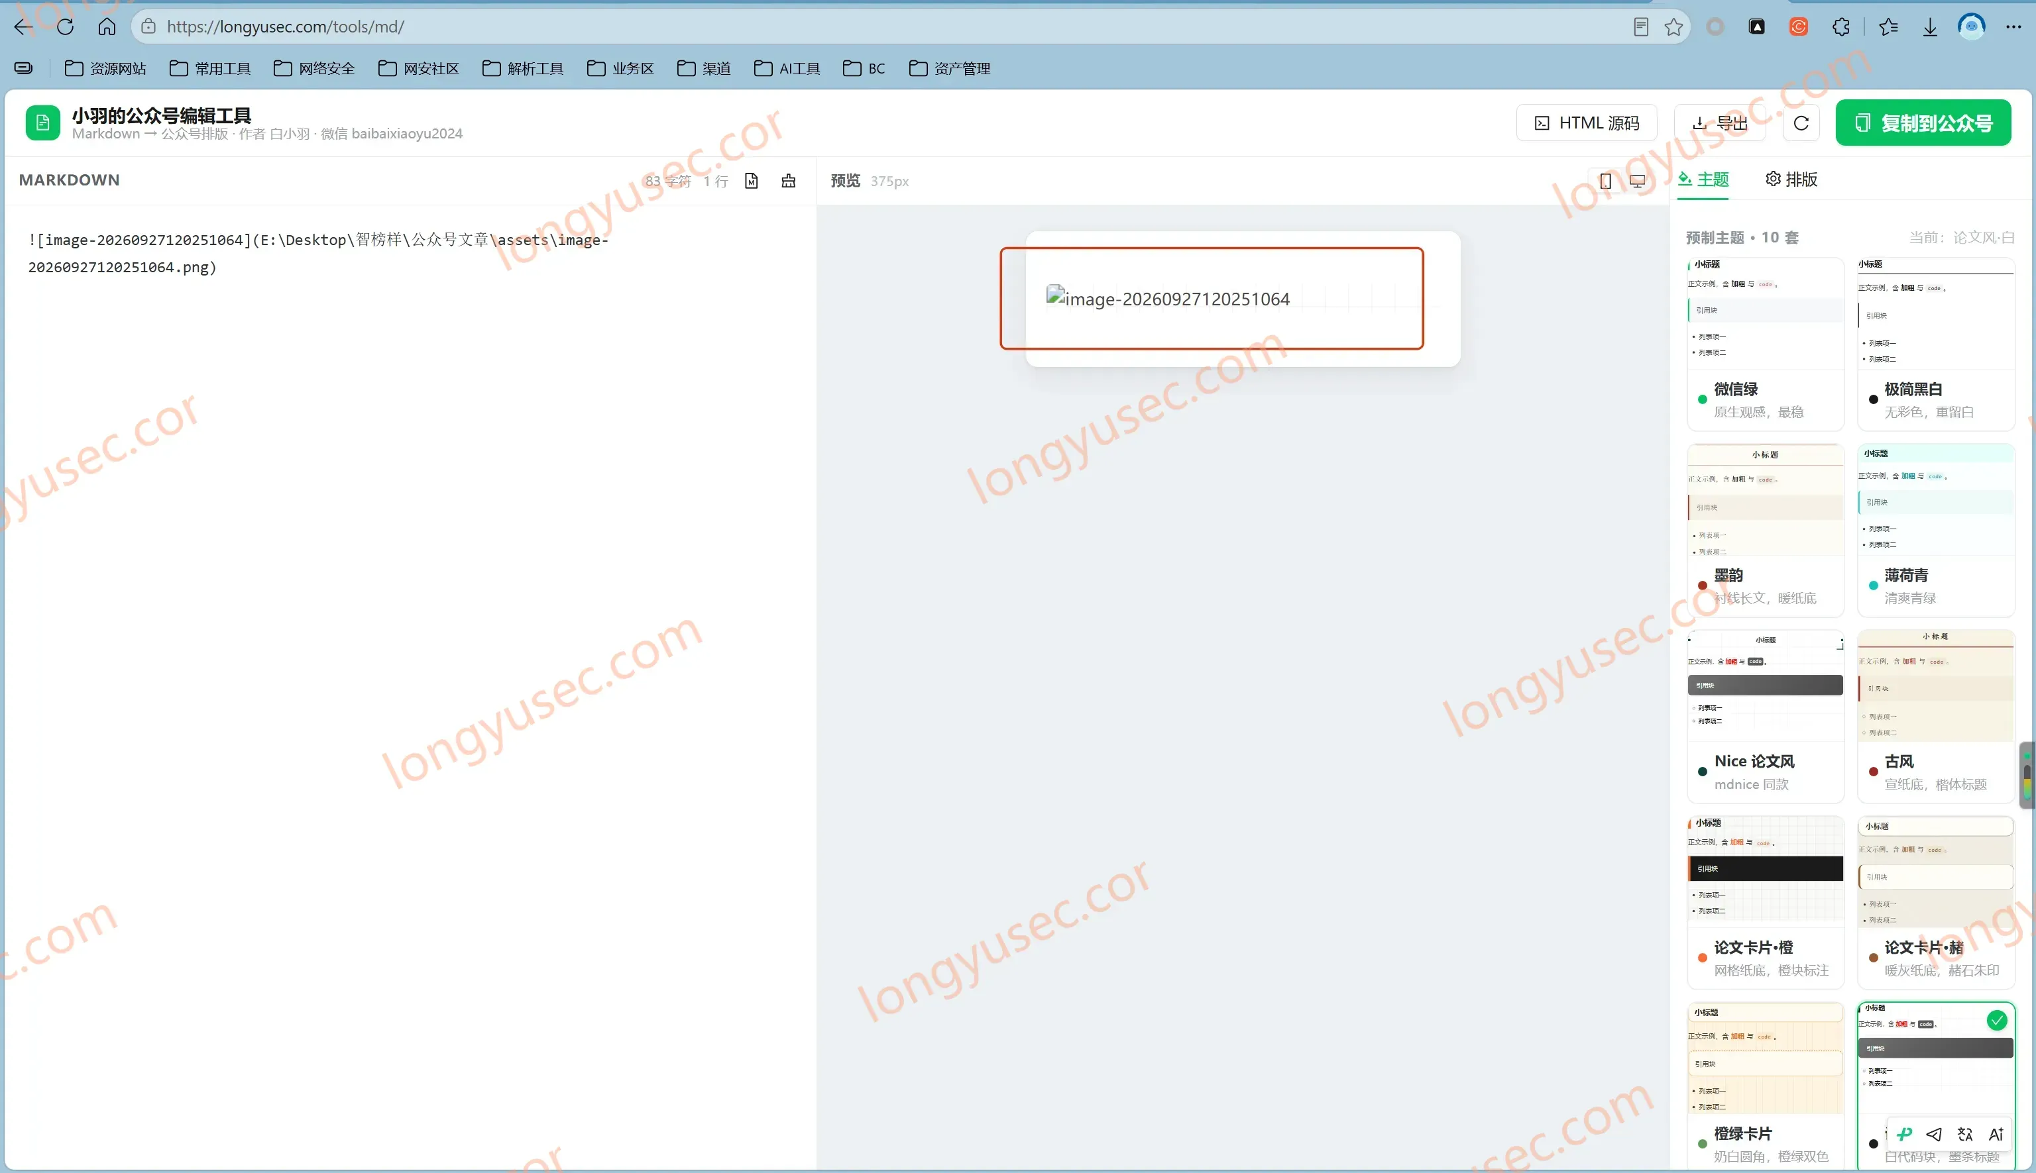Open the 解析工具 bookmarks folder
Image resolution: width=2036 pixels, height=1173 pixels.
(x=523, y=68)
